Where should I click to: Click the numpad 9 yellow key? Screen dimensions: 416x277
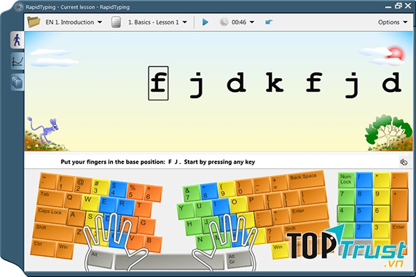pos(381,197)
